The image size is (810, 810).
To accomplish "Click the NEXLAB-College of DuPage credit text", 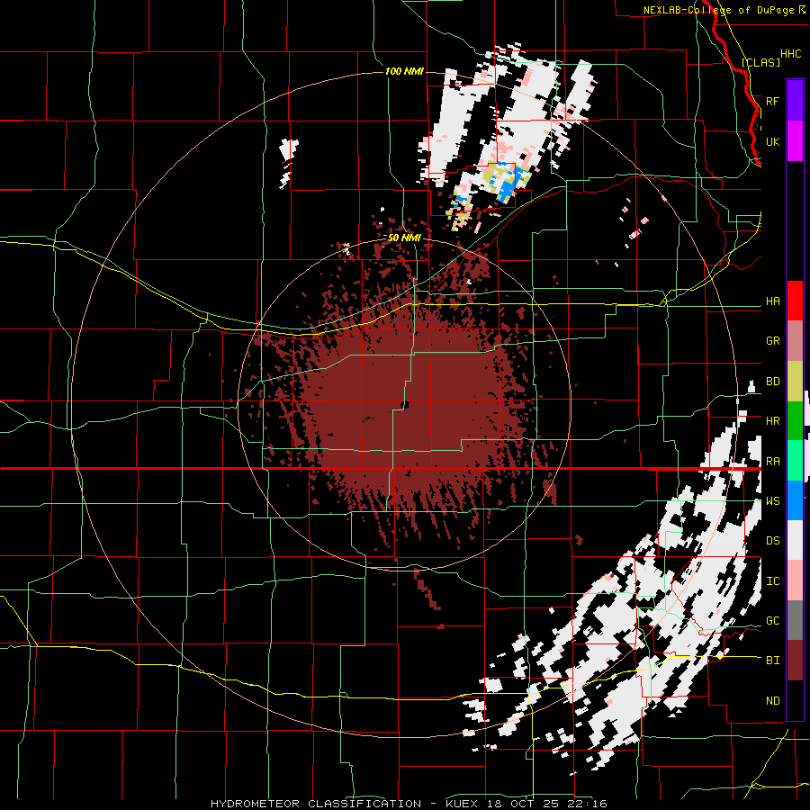I will pyautogui.click(x=719, y=10).
